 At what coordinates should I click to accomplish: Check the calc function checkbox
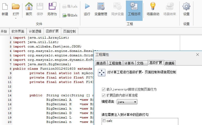point(104,121)
